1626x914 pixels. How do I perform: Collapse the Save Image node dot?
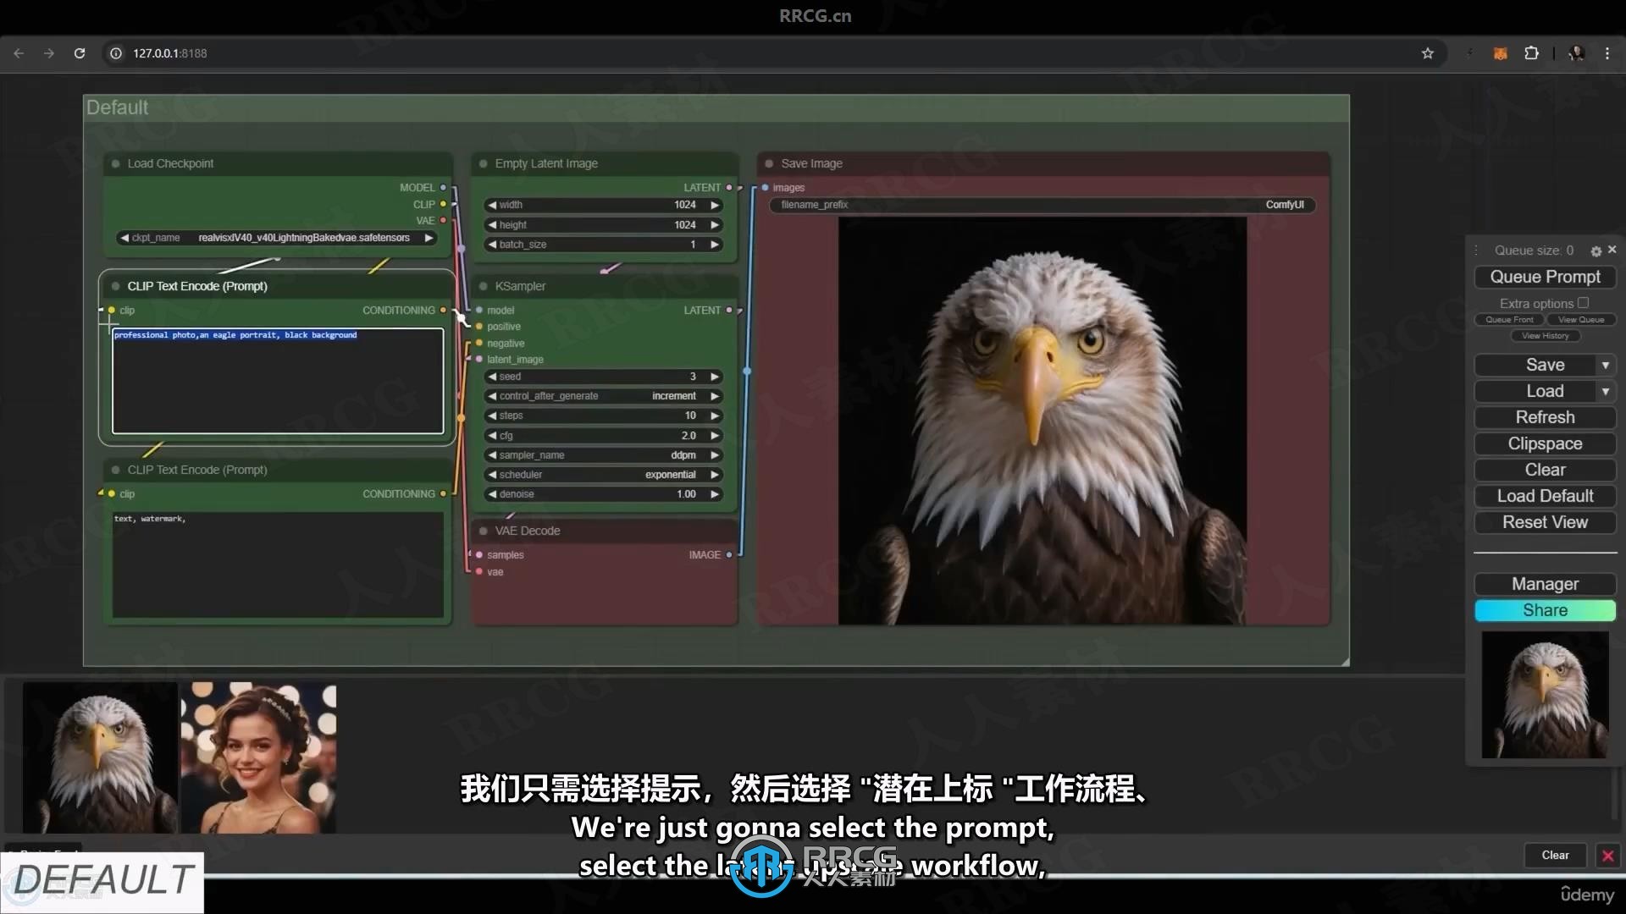(x=769, y=163)
